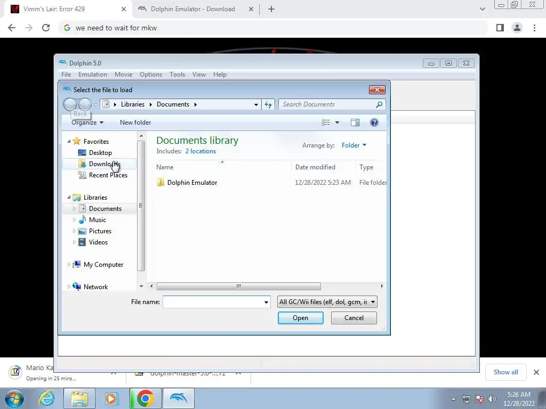Collapse the Favorites group
This screenshot has width=546, height=409.
tap(69, 141)
